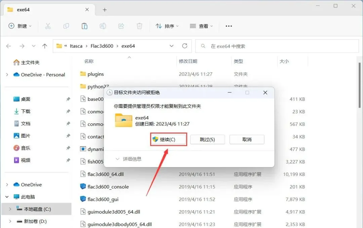Click Flac3d600 in the breadcrumb path
This screenshot has height=228, width=363.
(x=102, y=46)
